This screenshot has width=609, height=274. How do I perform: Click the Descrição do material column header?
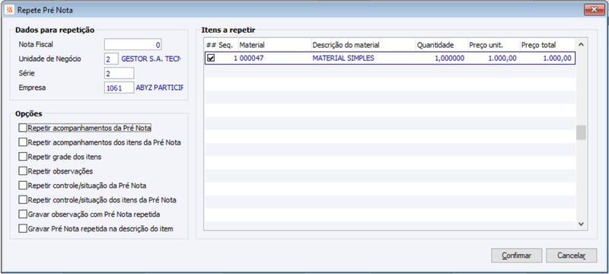coord(364,45)
